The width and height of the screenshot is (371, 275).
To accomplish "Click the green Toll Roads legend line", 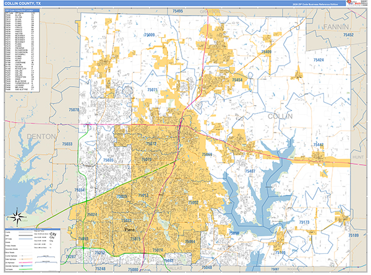I will [x=25, y=269].
